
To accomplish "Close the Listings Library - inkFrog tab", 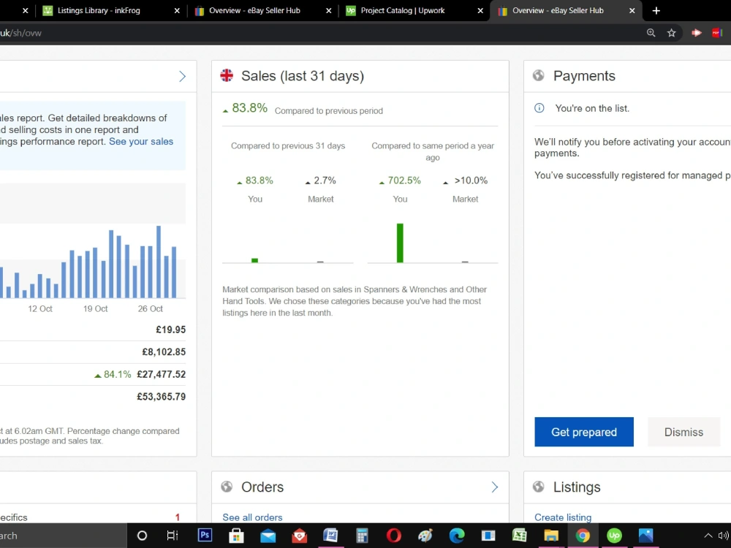I will [177, 10].
